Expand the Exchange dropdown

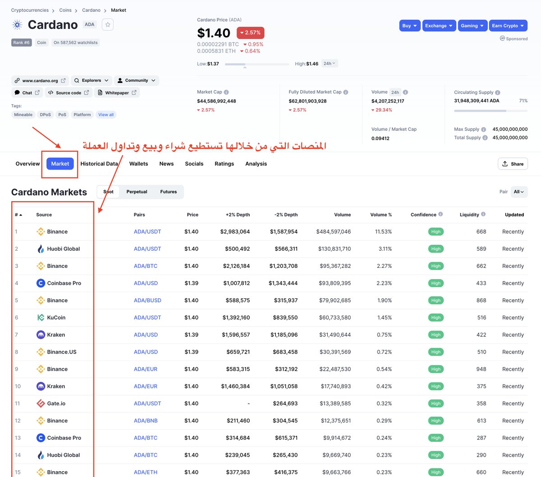[439, 26]
